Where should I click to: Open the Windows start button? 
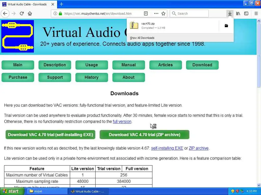(x=12, y=191)
